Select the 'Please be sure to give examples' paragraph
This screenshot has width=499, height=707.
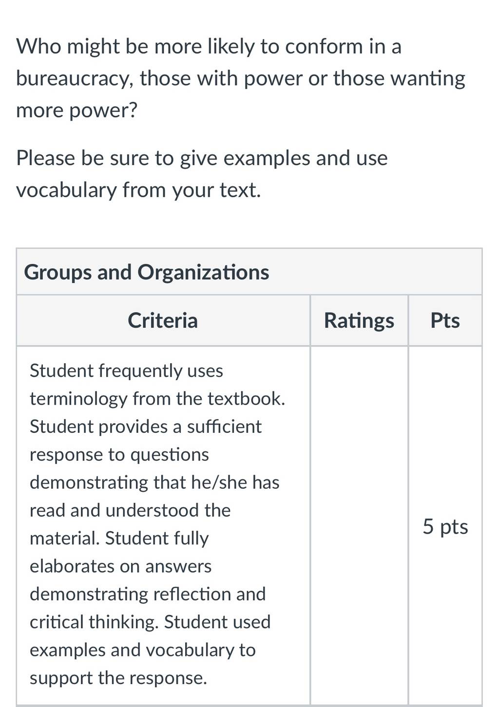(x=202, y=174)
